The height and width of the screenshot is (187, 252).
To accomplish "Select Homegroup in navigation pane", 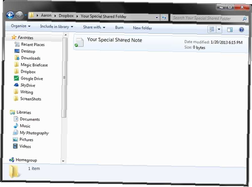I will (26, 160).
